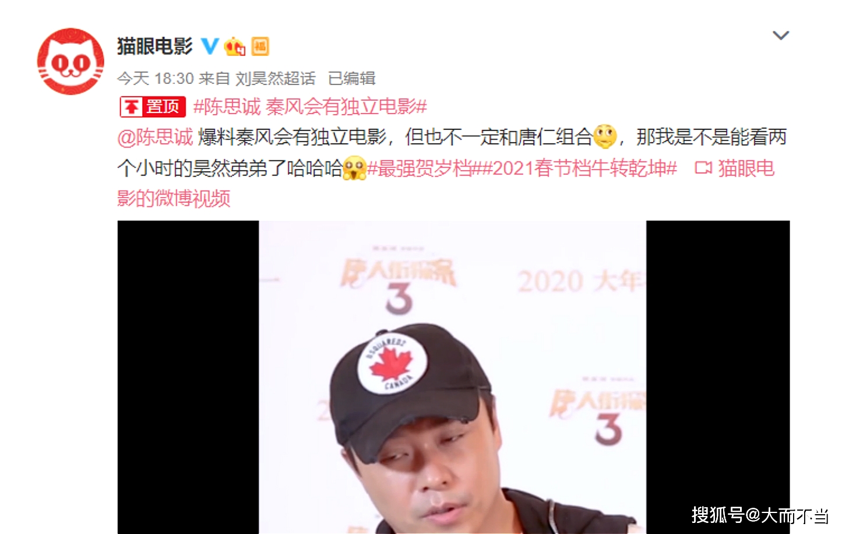
Task: Open the 猫眼电影 account name
Action: coord(155,46)
